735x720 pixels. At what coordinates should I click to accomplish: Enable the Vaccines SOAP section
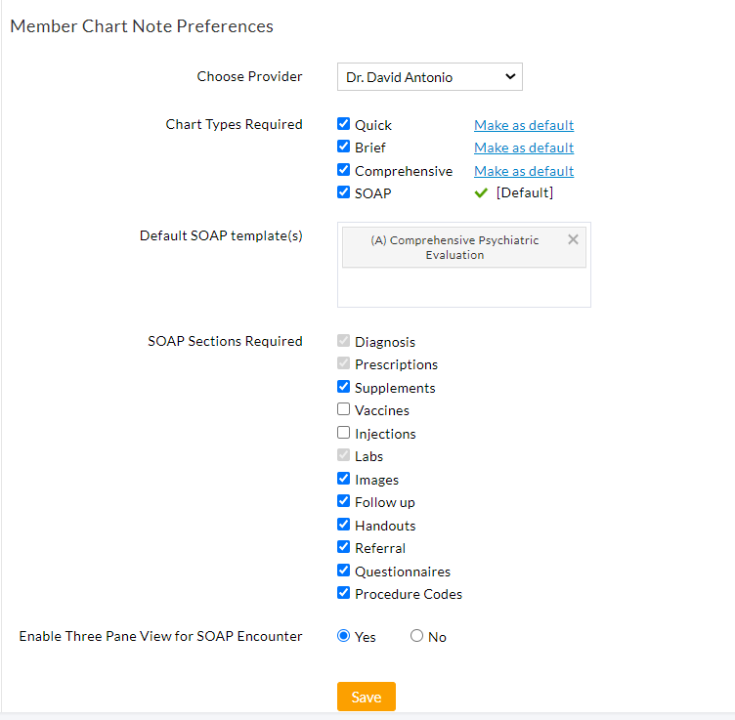344,410
